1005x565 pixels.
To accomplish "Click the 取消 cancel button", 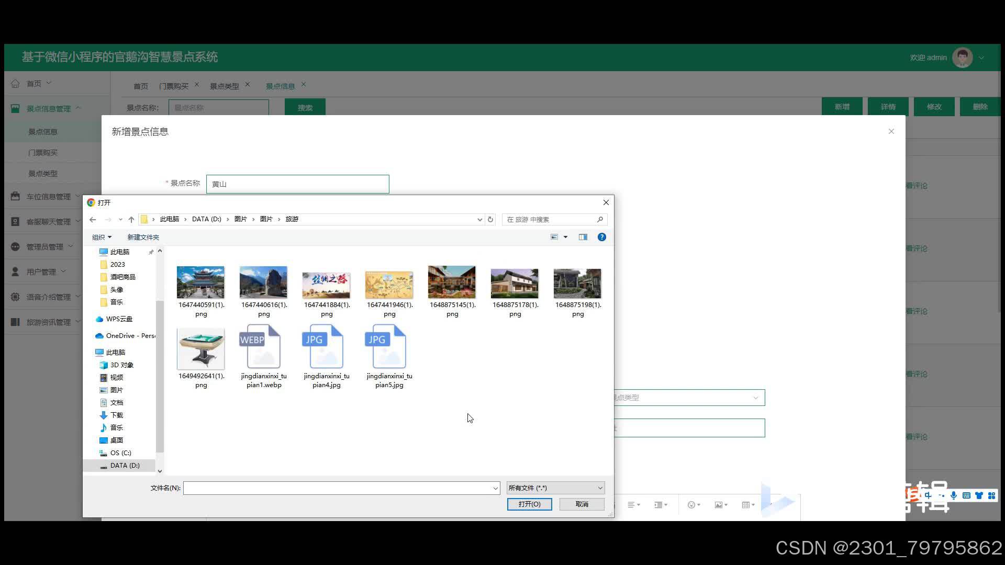I will pos(582,504).
